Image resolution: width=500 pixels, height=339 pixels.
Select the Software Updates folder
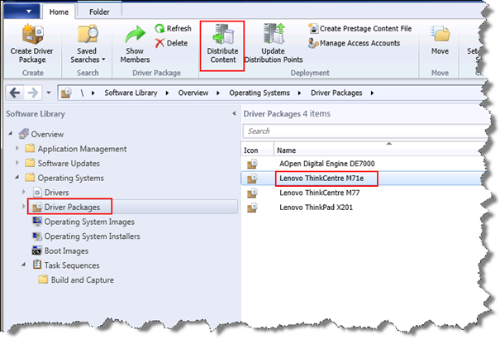click(69, 163)
